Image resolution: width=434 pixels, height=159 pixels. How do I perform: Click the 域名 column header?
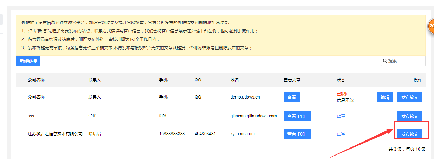coord(234,80)
